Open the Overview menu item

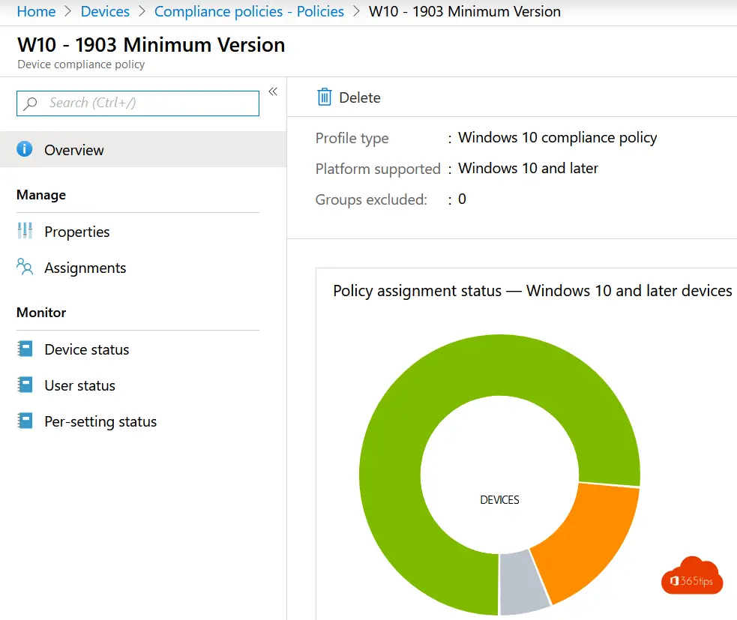143,149
